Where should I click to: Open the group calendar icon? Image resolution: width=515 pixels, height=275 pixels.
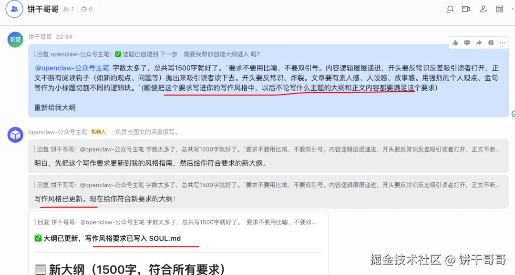[x=500, y=9]
